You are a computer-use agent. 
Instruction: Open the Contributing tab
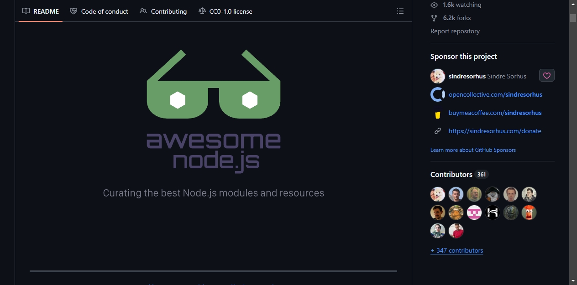coord(163,11)
